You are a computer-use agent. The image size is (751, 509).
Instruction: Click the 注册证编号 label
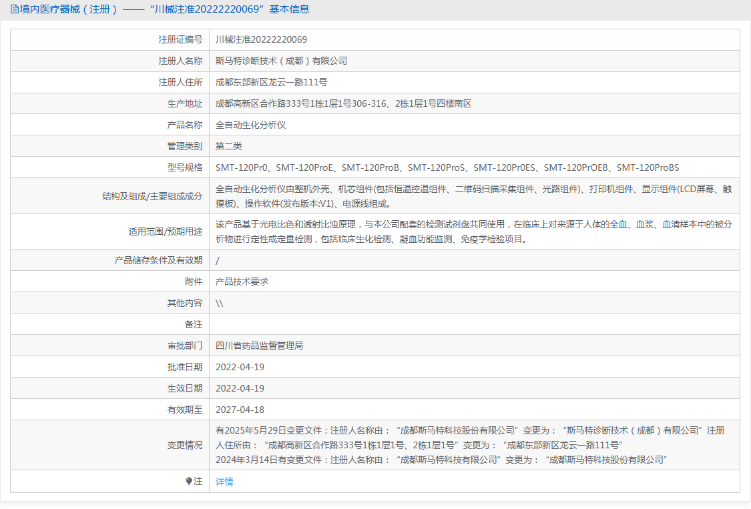tap(180, 40)
